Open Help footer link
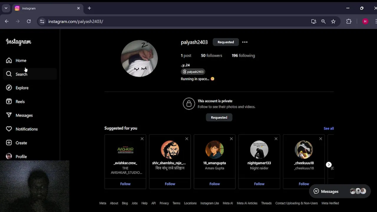Screen dimensions: 377x212 tap(144, 203)
